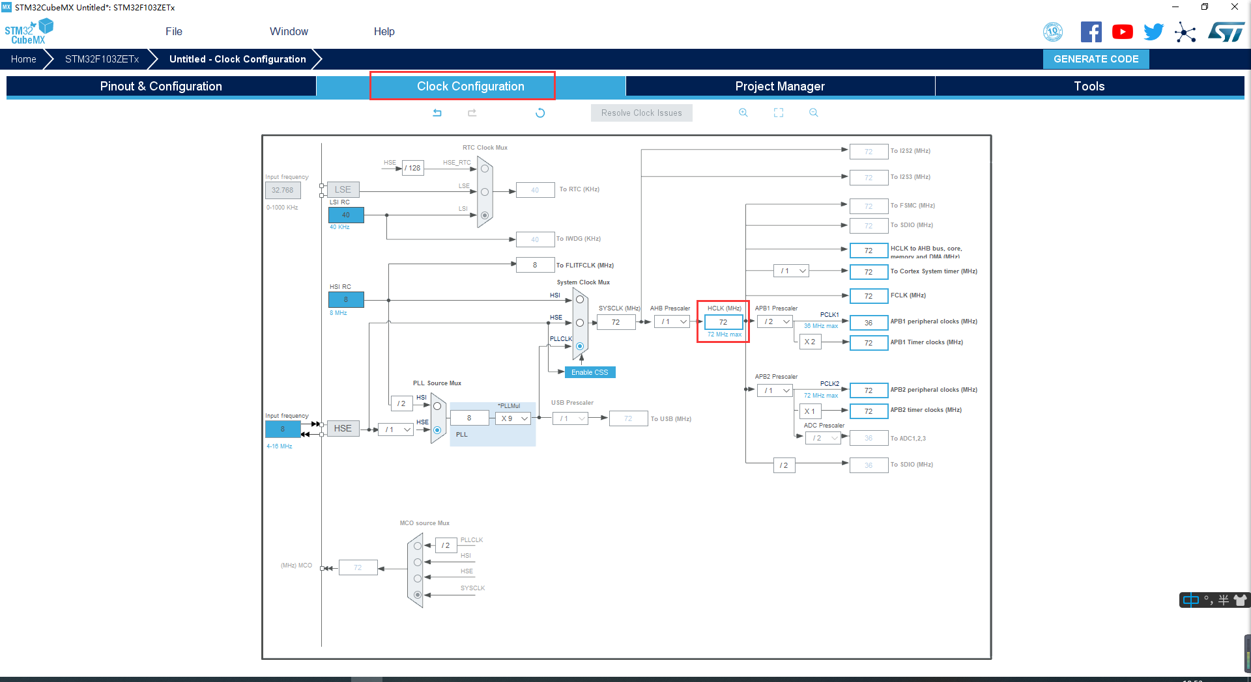Click the GENERATE CODE button
1251x682 pixels.
(1096, 59)
